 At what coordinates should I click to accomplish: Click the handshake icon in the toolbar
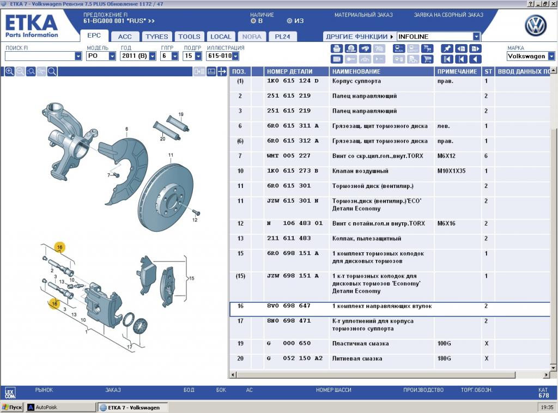[365, 48]
